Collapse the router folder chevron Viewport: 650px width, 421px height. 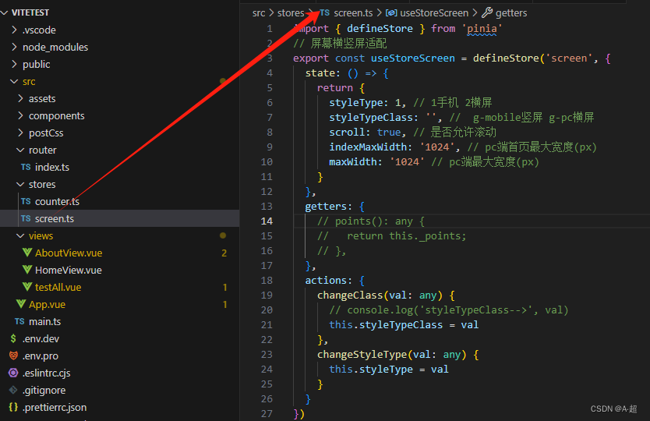click(x=20, y=150)
